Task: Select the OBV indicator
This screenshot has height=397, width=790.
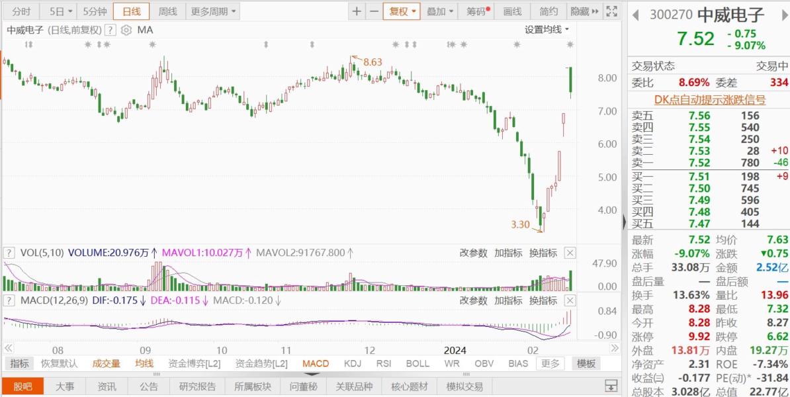Action: click(x=484, y=364)
